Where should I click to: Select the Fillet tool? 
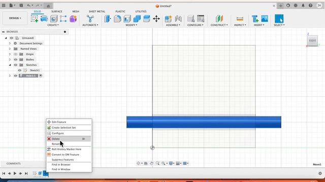[x=117, y=19]
